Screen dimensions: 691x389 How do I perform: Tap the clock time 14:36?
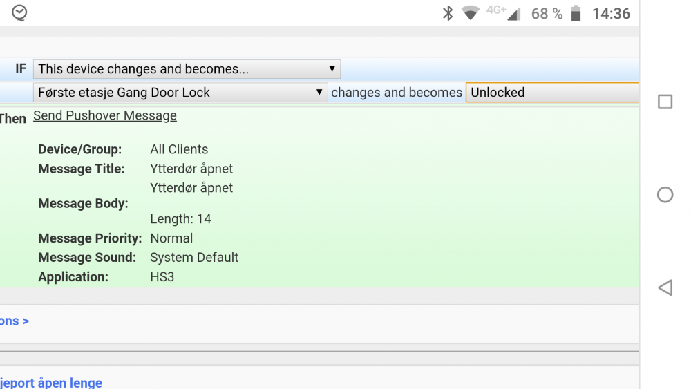tap(611, 13)
